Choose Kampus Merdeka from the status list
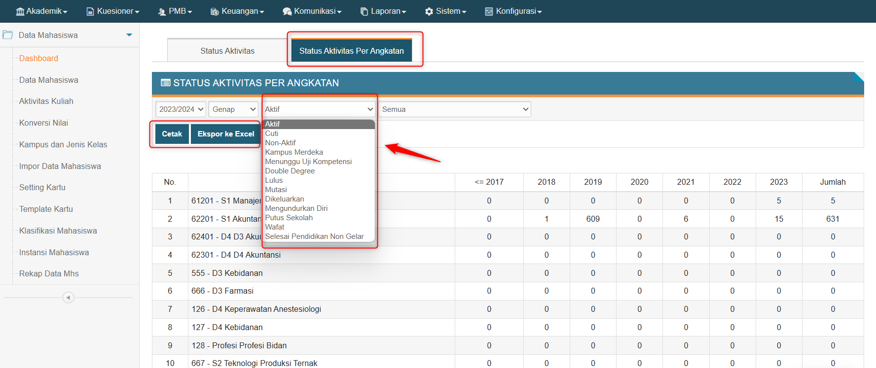 [294, 152]
